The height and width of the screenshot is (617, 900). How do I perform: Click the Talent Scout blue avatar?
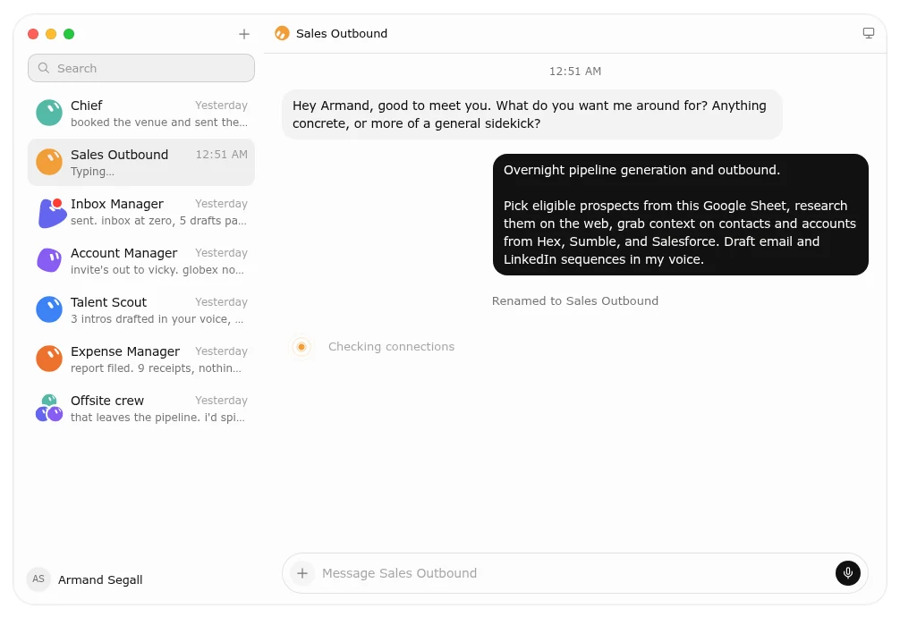(49, 310)
